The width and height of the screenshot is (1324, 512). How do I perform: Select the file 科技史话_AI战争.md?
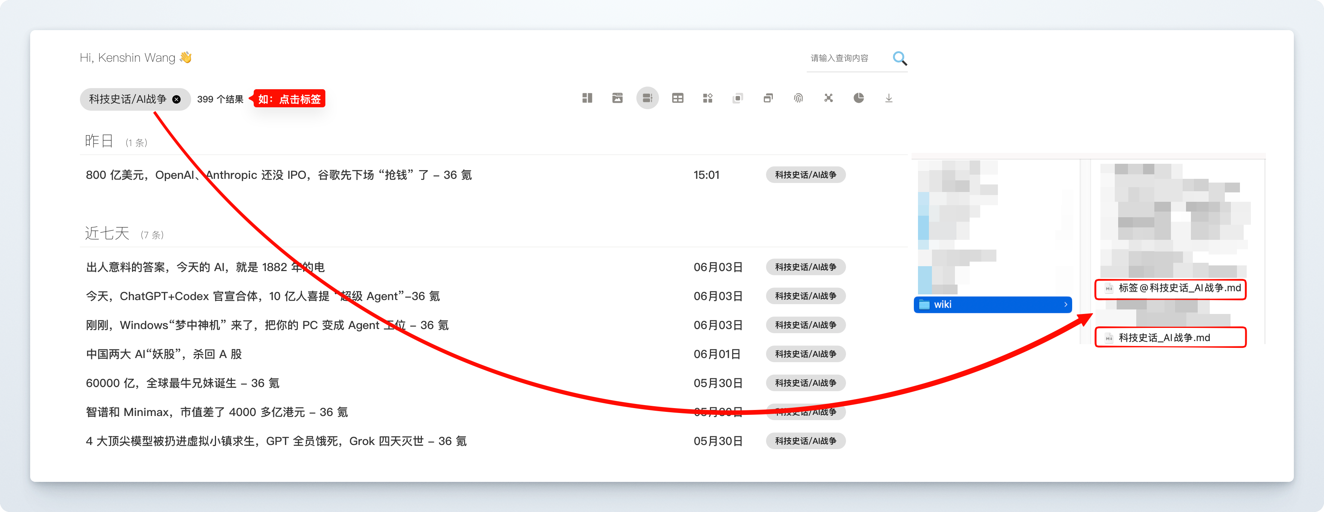pyautogui.click(x=1170, y=338)
